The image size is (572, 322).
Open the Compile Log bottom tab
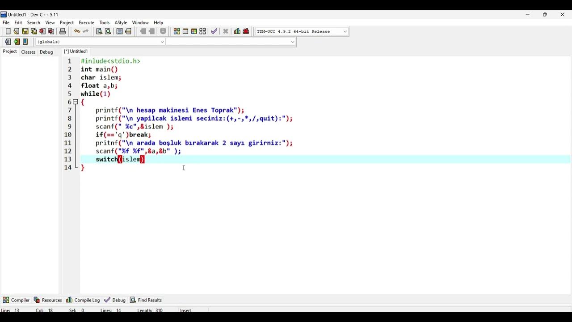[x=83, y=300]
